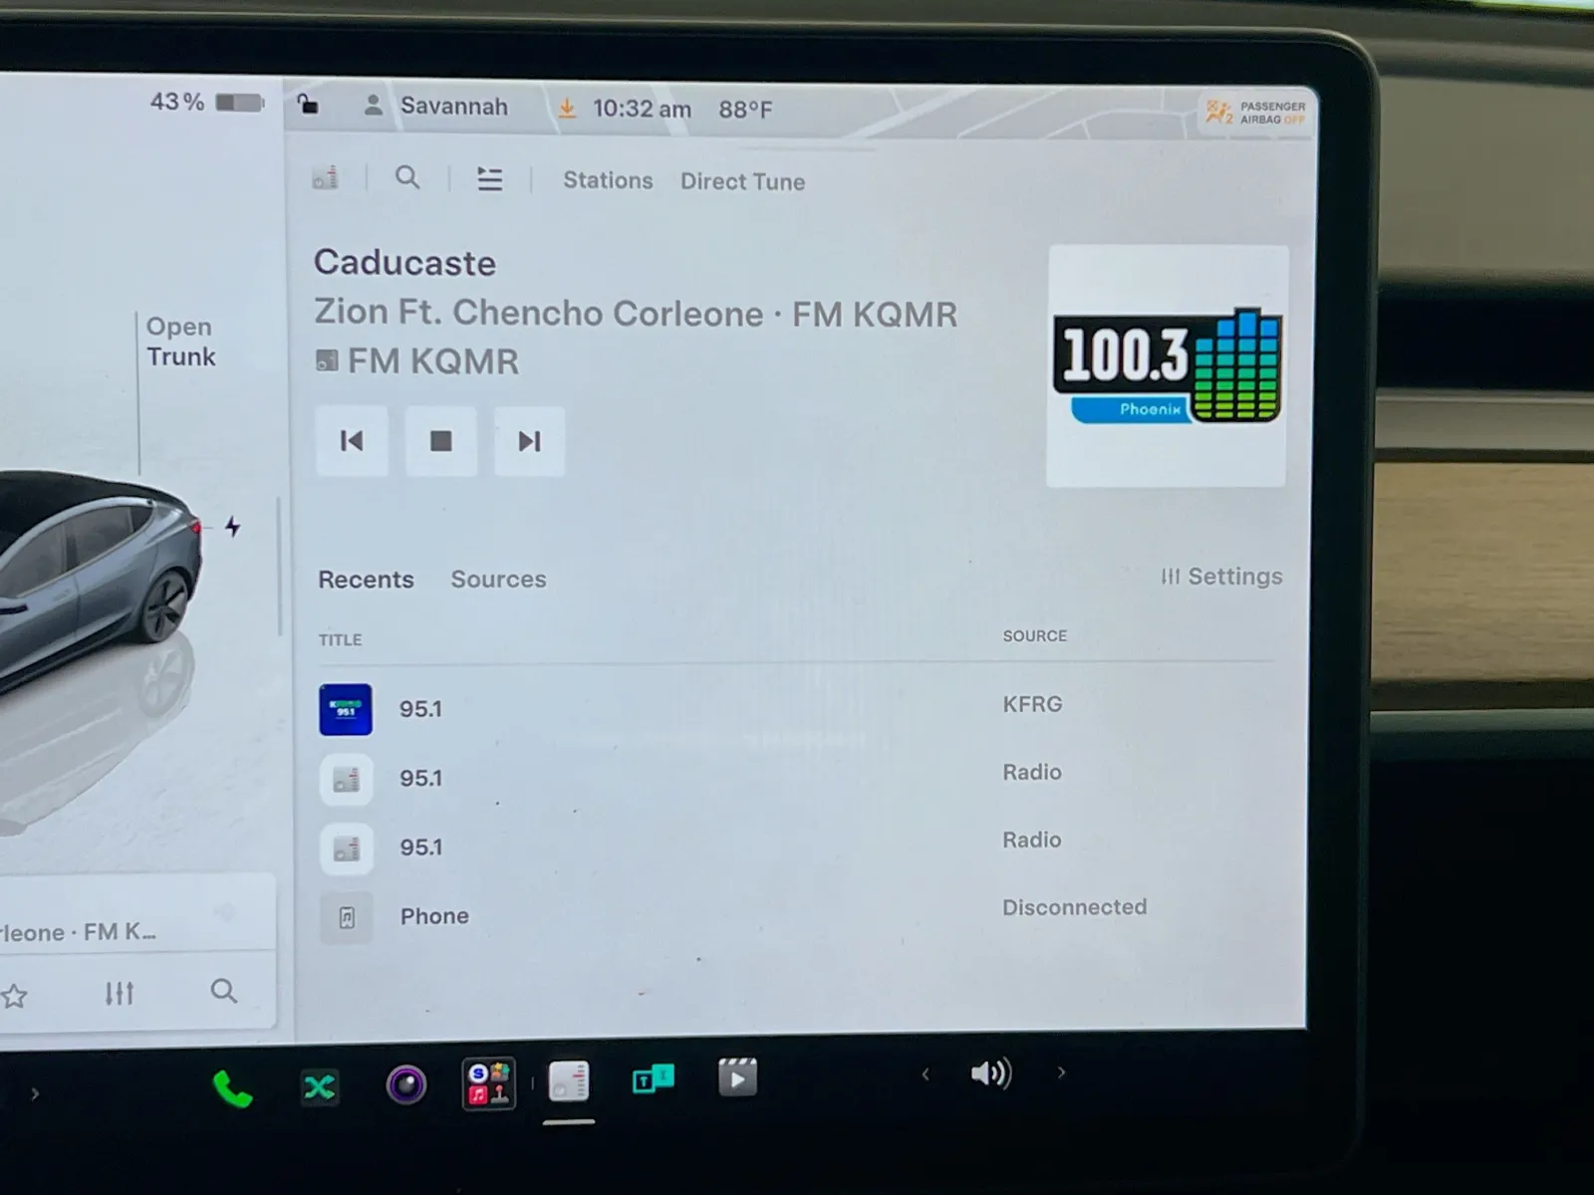The height and width of the screenshot is (1195, 1594).
Task: Select the Sources tab
Action: [x=498, y=580]
